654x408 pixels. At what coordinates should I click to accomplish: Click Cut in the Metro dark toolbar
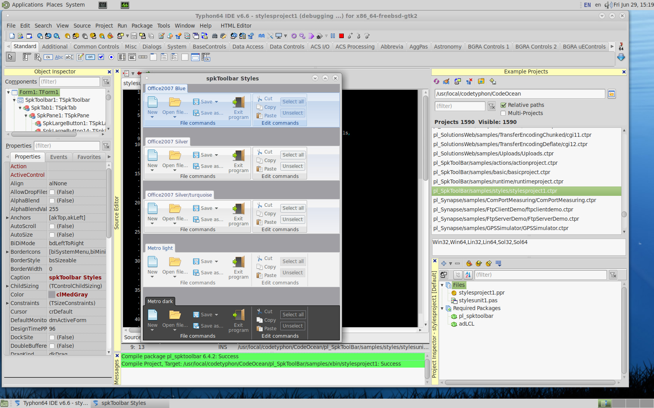point(265,312)
